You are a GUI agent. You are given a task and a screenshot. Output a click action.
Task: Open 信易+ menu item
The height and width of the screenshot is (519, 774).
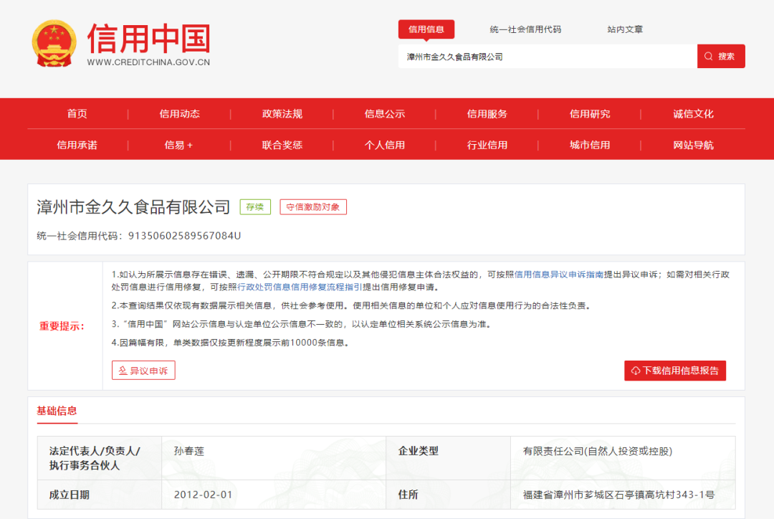pos(178,145)
